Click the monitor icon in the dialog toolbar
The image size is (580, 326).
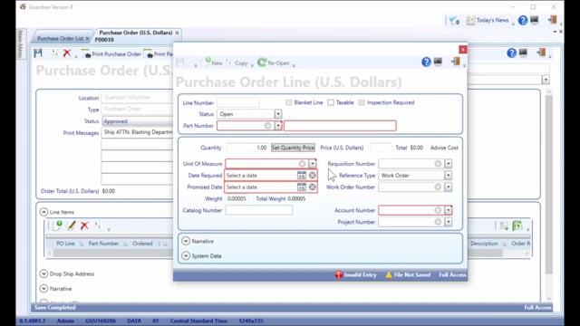pos(438,62)
